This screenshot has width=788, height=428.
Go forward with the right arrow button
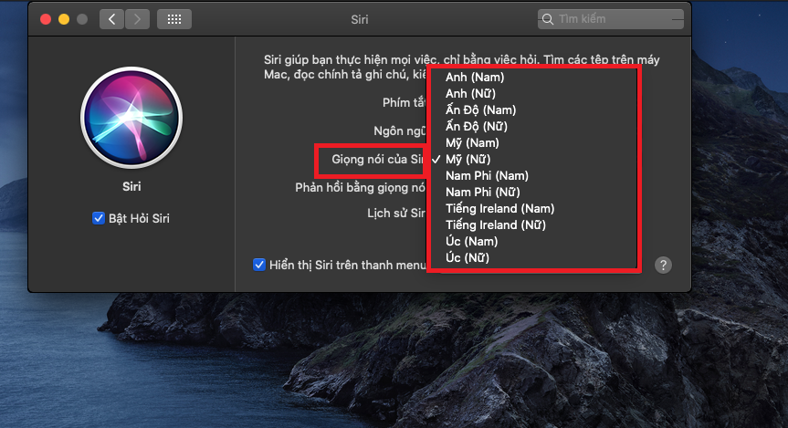pos(137,19)
